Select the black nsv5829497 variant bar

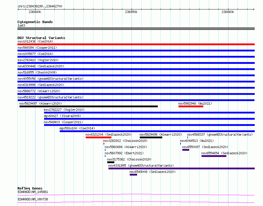pos(89,106)
